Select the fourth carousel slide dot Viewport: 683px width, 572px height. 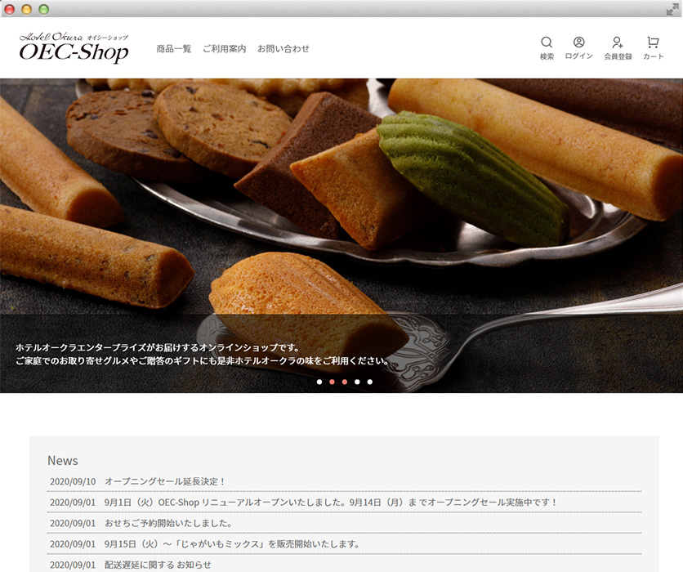click(x=357, y=382)
